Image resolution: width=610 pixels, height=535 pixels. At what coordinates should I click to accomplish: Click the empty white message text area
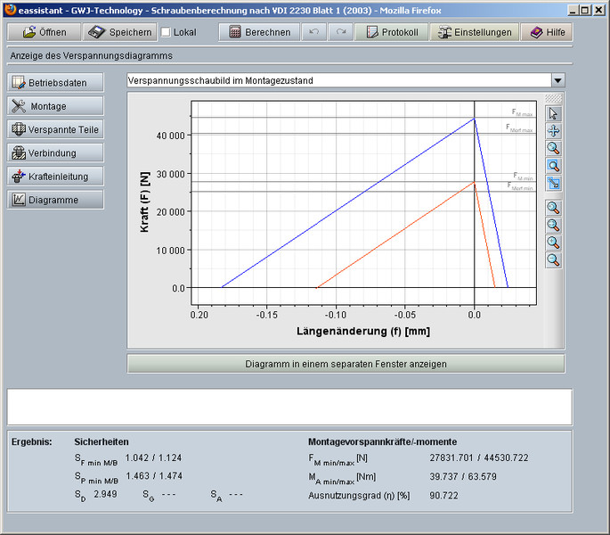(289, 407)
